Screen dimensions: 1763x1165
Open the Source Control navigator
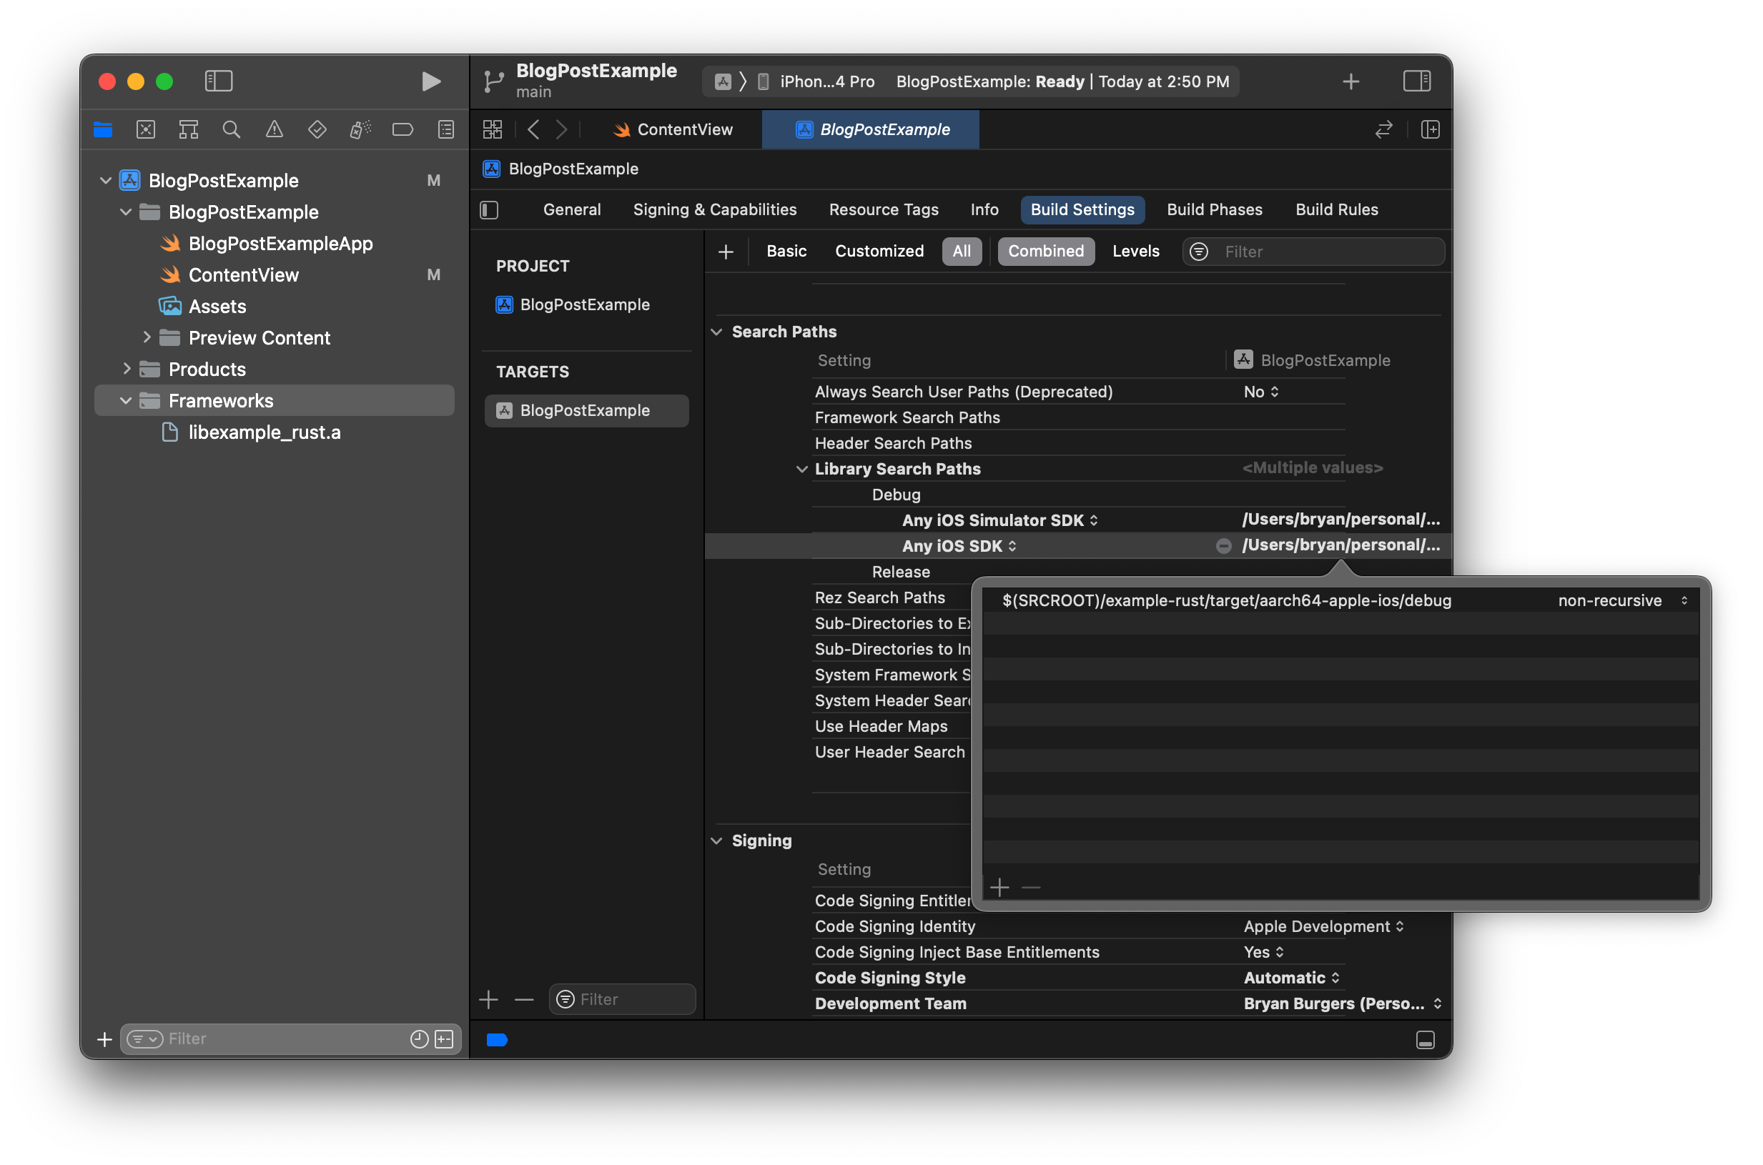(146, 130)
